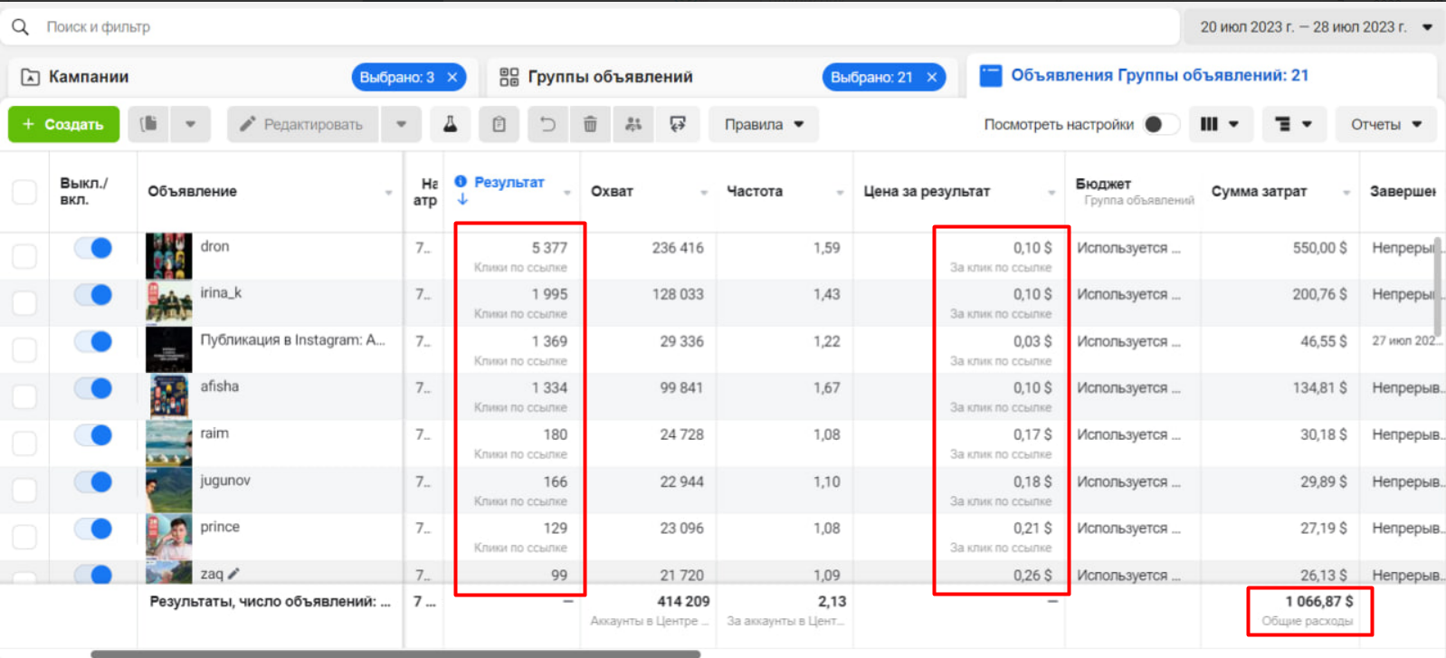Click the preview share icon in toolbar

pyautogui.click(x=678, y=124)
